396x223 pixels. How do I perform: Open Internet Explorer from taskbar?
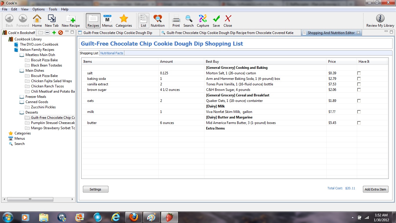[x=116, y=217]
